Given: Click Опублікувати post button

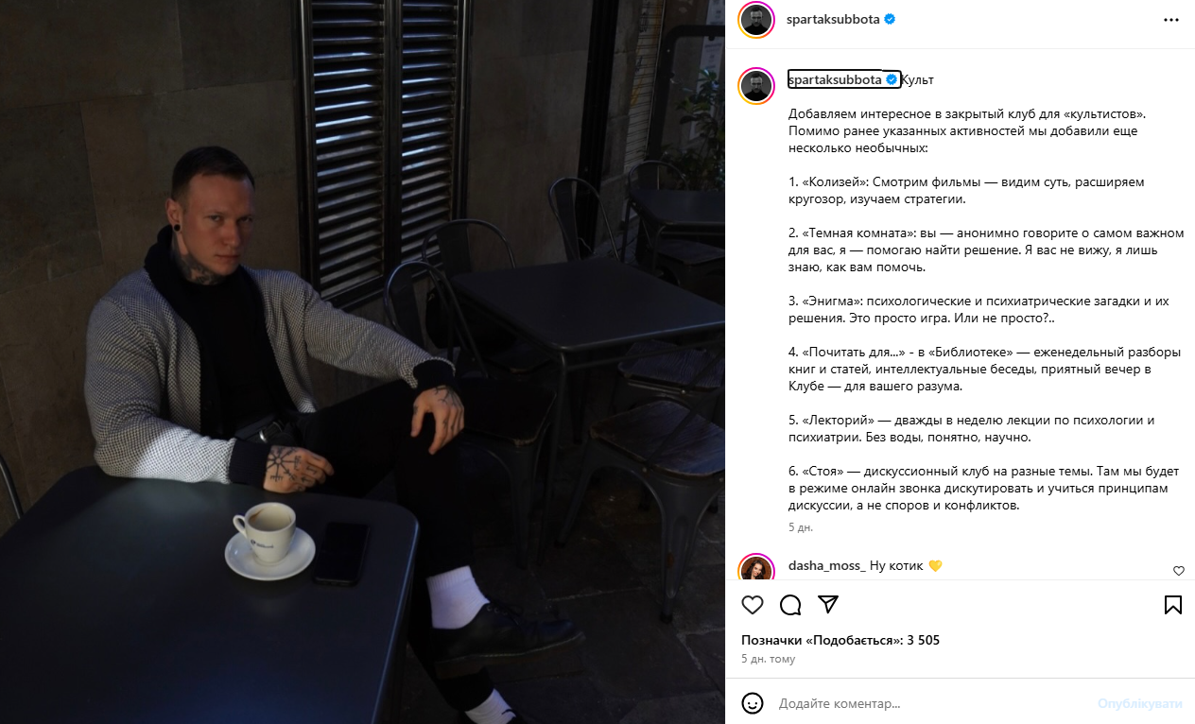Looking at the screenshot, I should pos(1140,704).
